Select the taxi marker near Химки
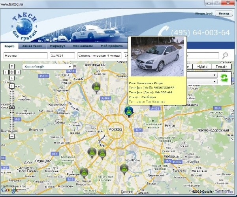The width and height of the screenshot is (237, 197). [x=96, y=88]
